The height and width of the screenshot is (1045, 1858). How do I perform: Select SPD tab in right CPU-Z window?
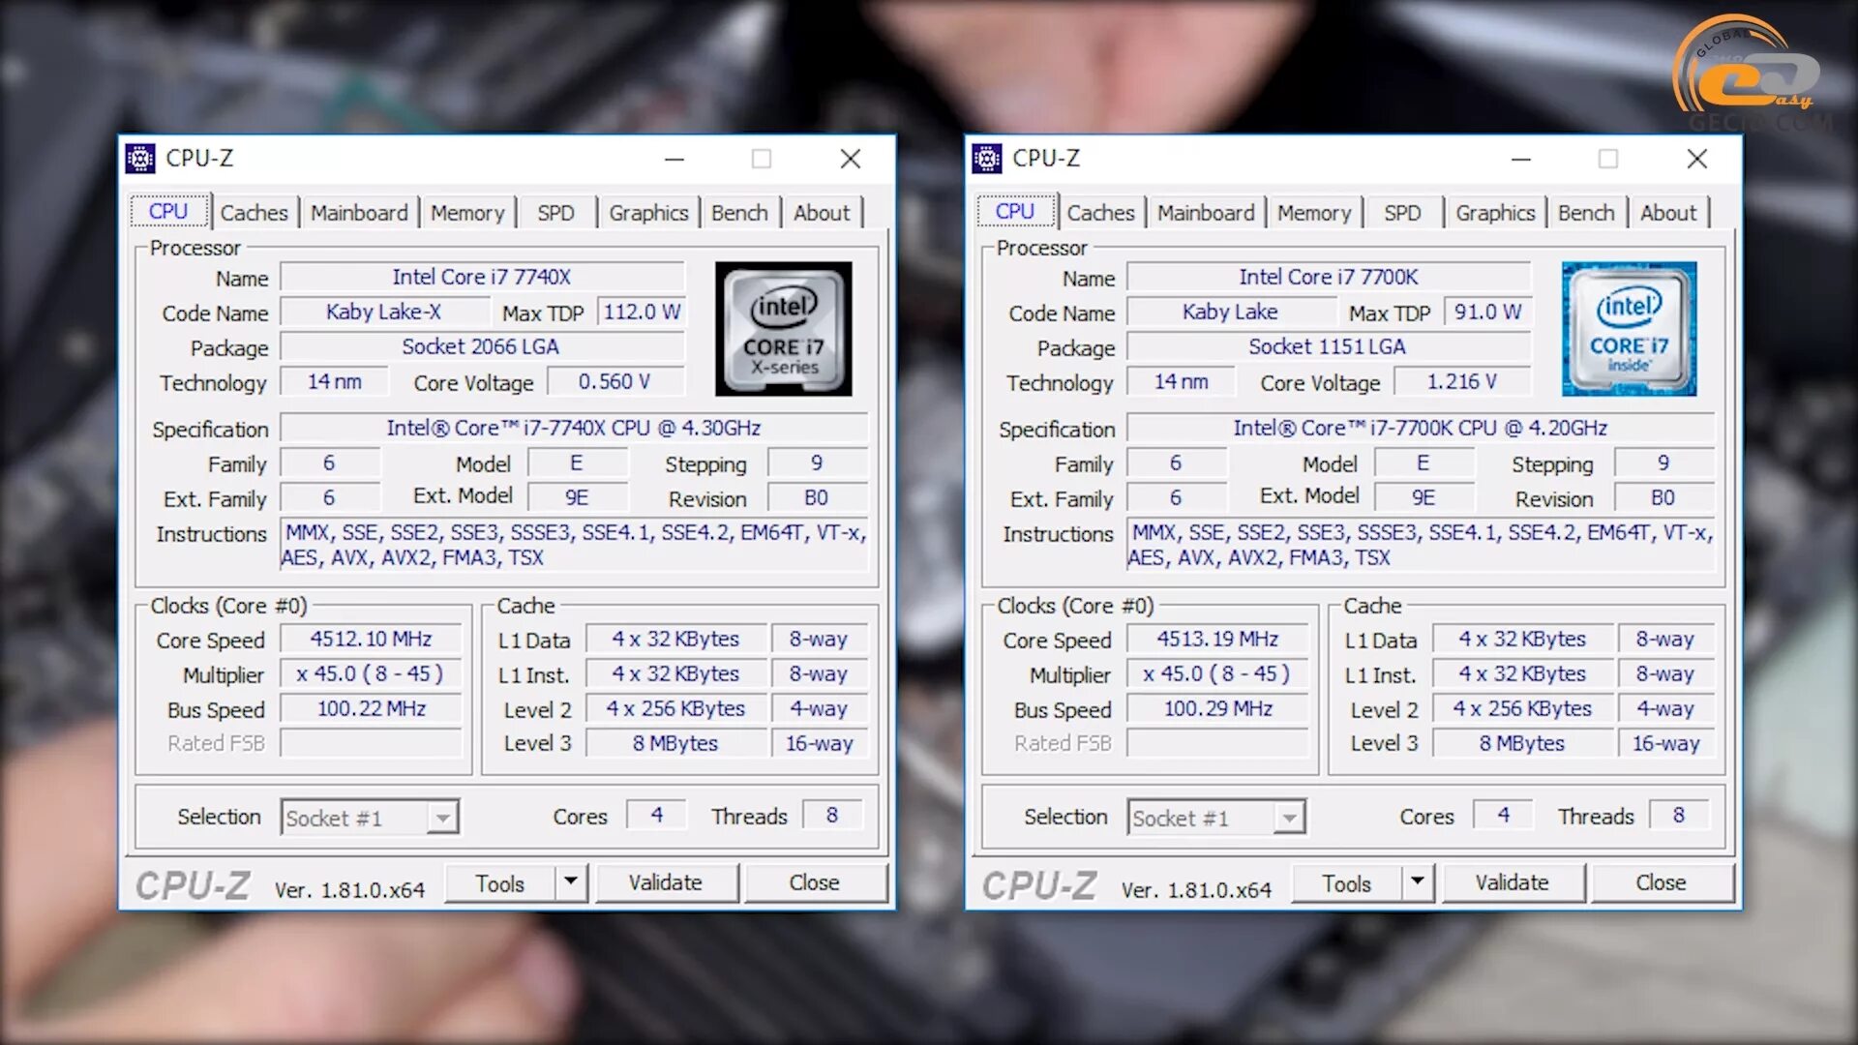[x=1402, y=213]
